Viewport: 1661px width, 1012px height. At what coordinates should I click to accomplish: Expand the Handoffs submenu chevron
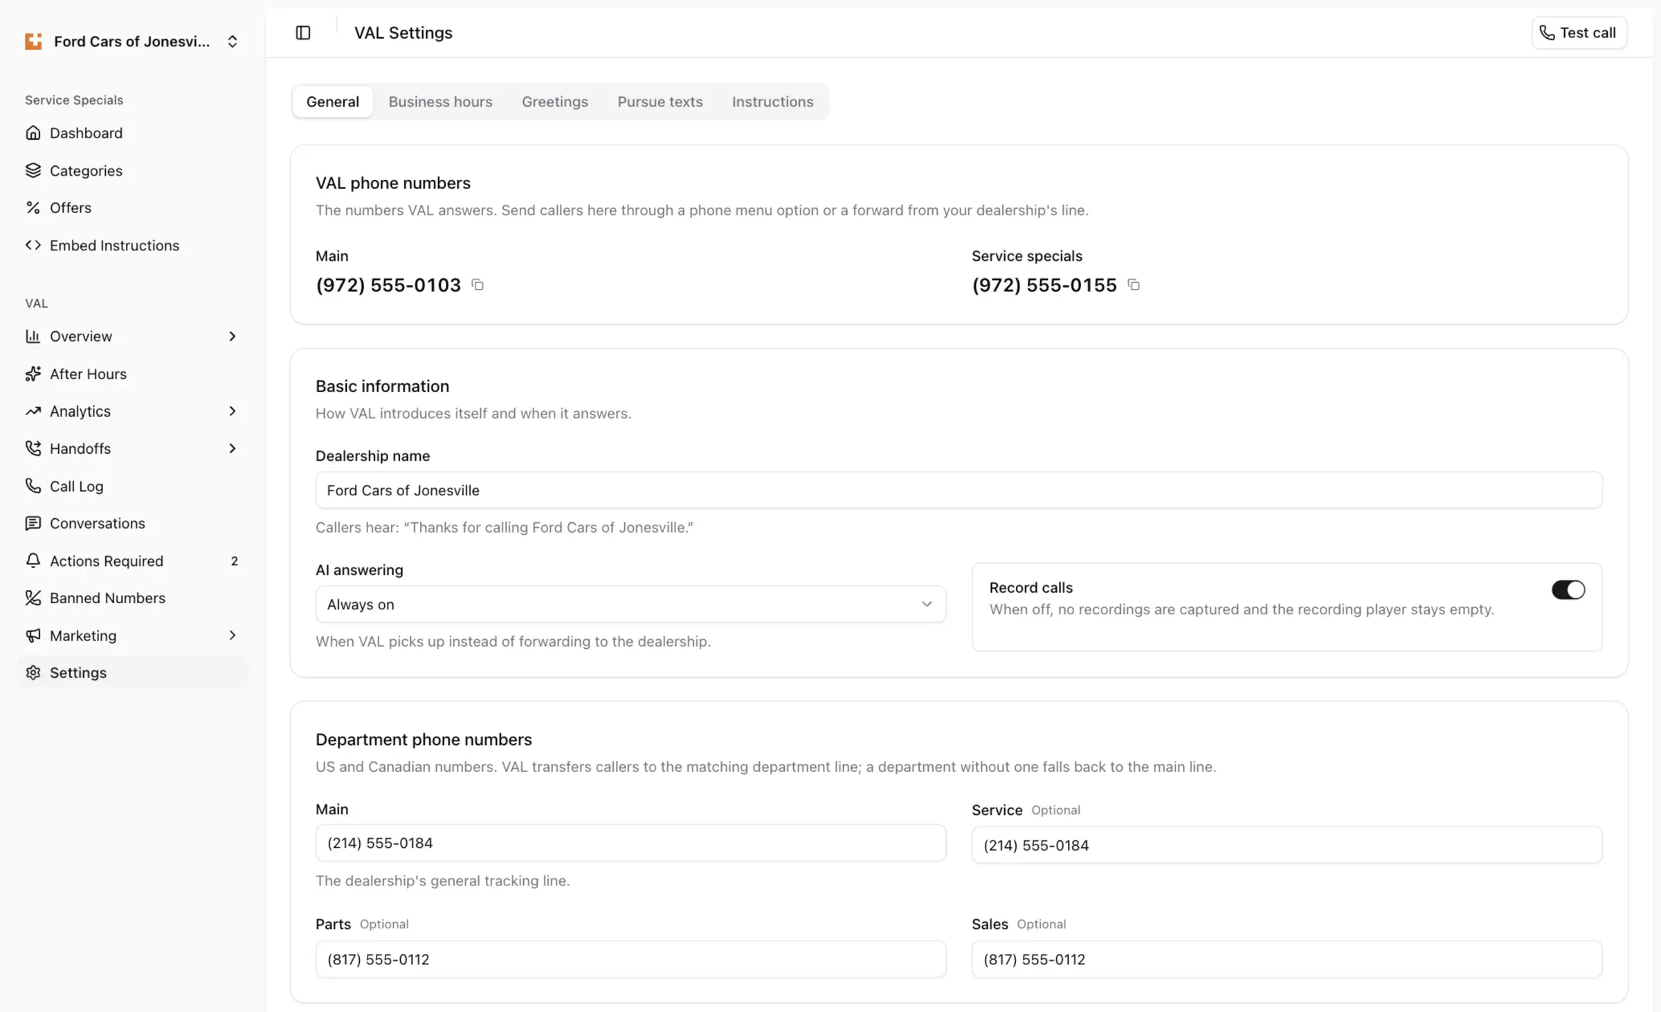tap(233, 448)
